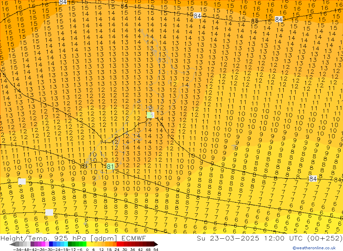This screenshot has width=343, height=251.
Task: Click the boxed "84" contour label at the top-left map edge
Action: (x=63, y=2)
